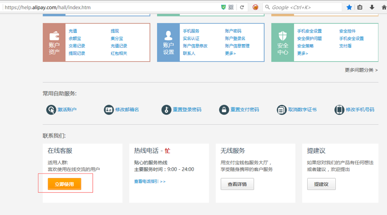Open the 充值记录 link
387x215 pixels.
[x=119, y=46]
